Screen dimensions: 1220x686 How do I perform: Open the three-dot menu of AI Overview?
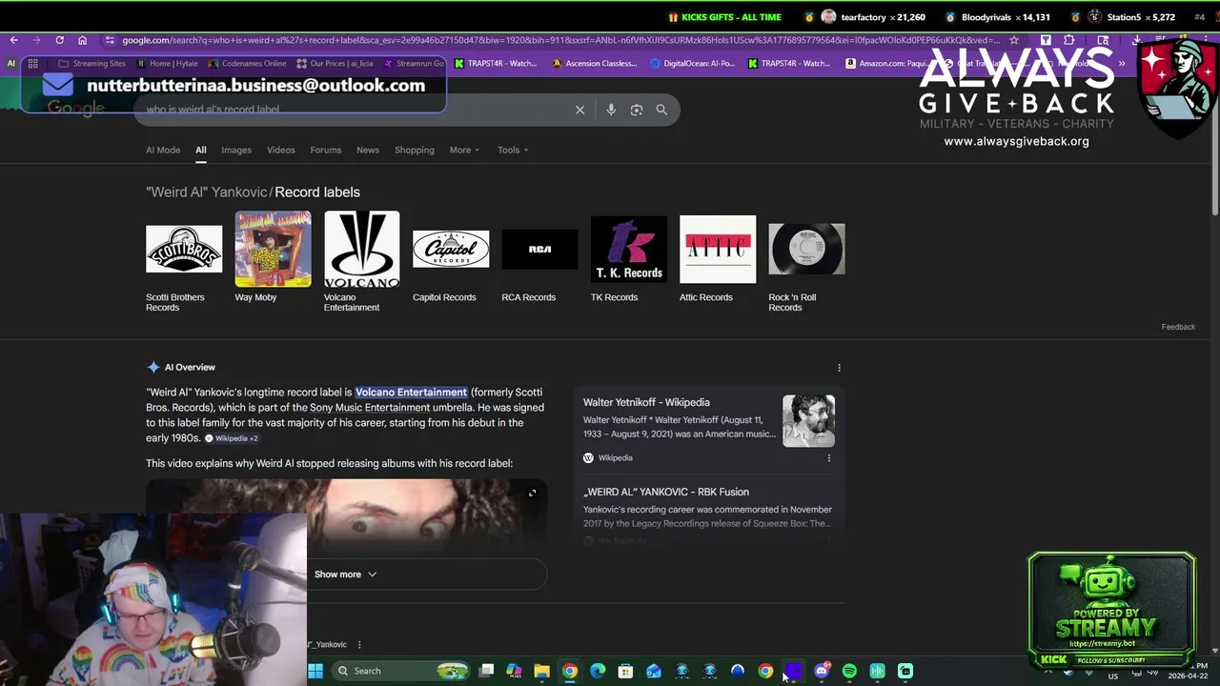[x=839, y=368]
